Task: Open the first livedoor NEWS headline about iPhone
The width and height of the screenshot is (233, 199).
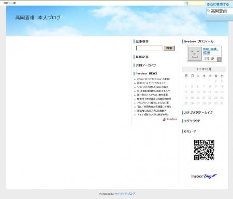Action: click(x=154, y=79)
